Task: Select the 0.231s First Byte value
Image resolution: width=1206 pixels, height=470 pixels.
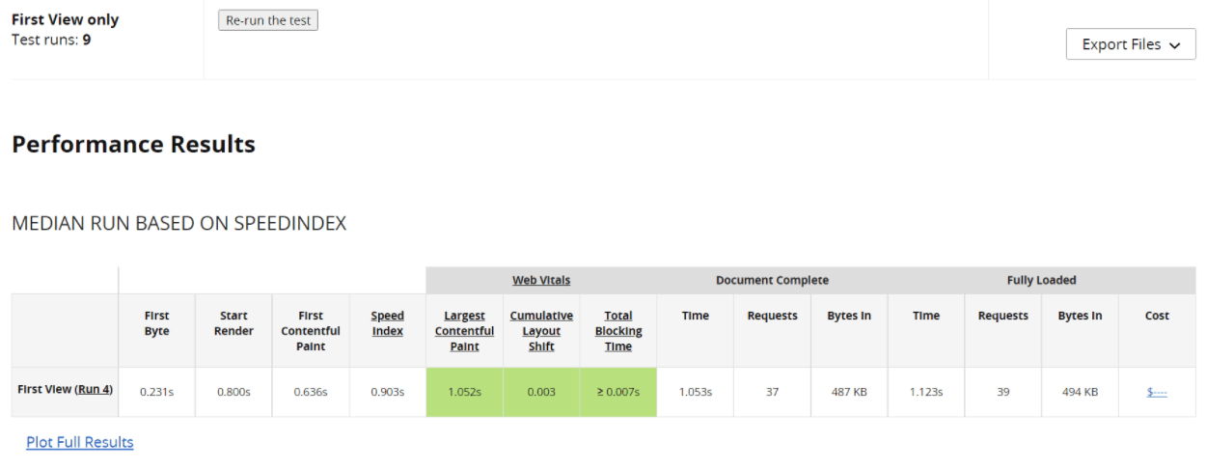Action: pos(156,392)
